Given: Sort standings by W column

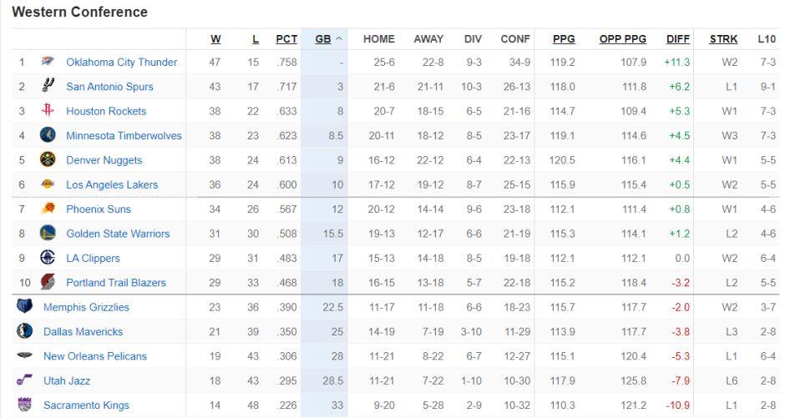Looking at the screenshot, I should (215, 39).
